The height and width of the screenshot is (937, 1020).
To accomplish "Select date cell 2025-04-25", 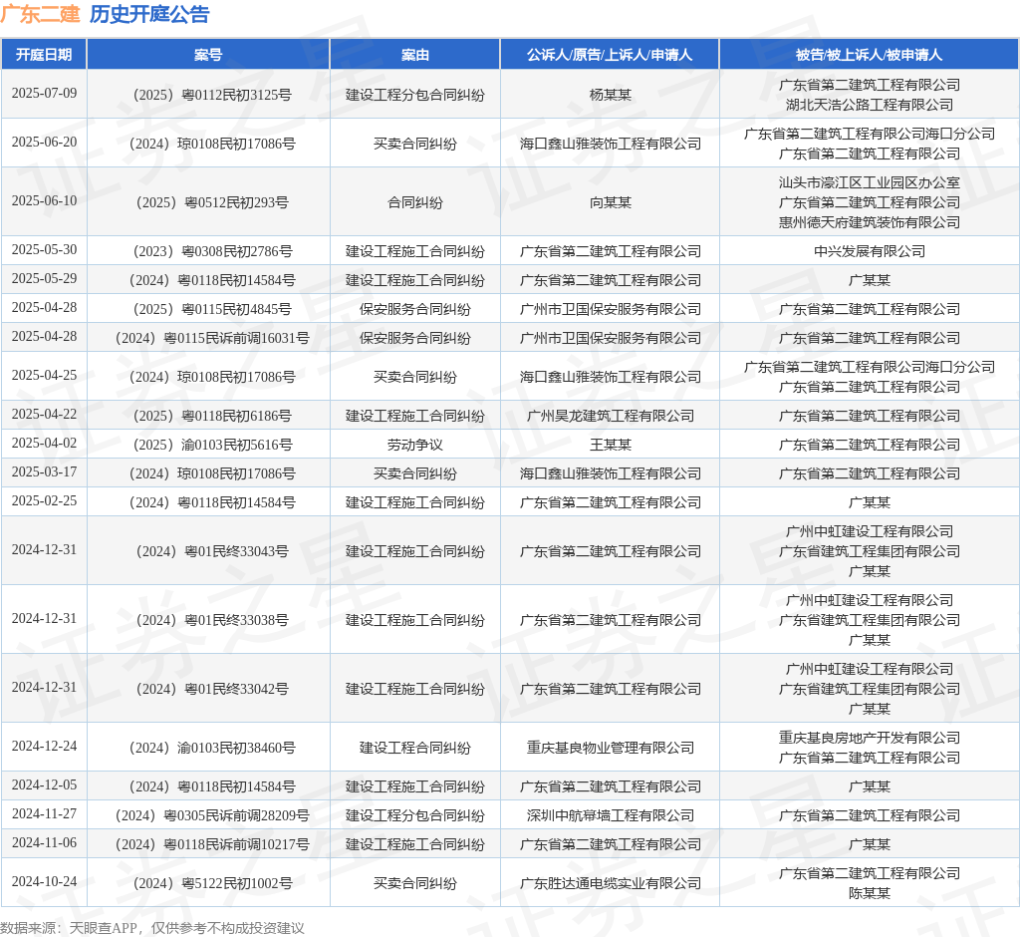I will (x=44, y=375).
